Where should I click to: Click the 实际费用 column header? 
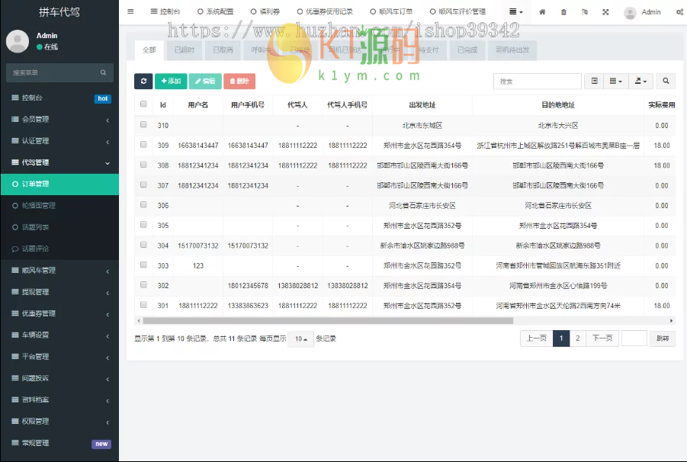click(661, 105)
